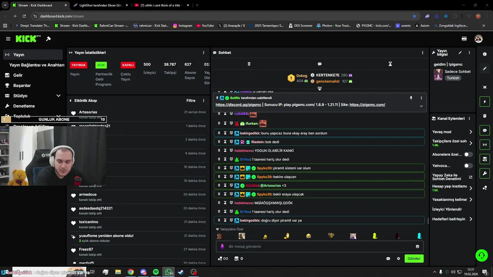Open Yayın bilgisi three-dot menu

pos(469,53)
